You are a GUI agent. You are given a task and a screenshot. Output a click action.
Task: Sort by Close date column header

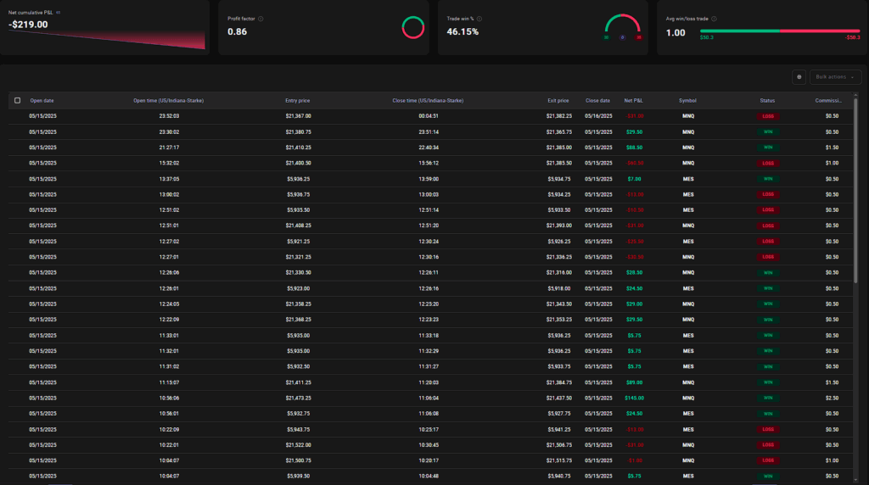(597, 101)
